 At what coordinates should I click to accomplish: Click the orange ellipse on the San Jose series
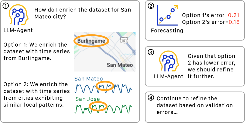[x=98, y=106]
